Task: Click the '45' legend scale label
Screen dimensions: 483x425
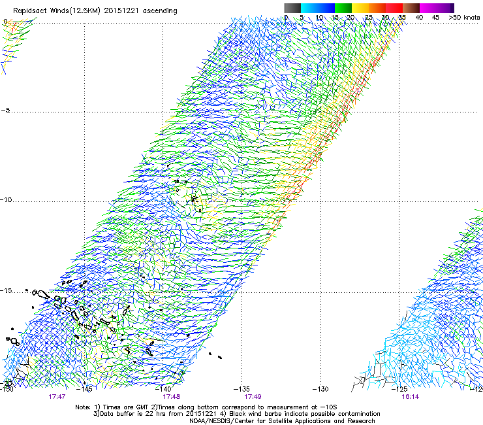Action: (x=435, y=17)
